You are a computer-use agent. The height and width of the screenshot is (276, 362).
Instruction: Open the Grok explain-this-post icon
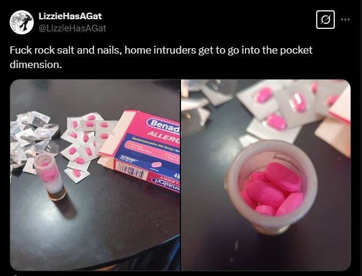coord(325,20)
